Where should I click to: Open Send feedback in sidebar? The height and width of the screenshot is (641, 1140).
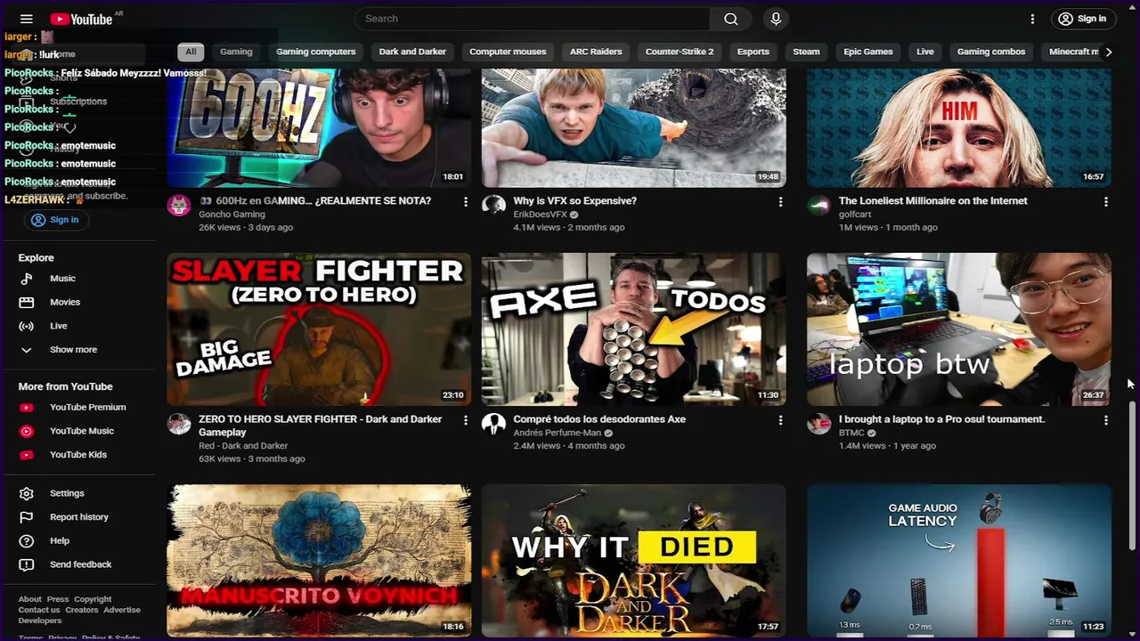(80, 564)
